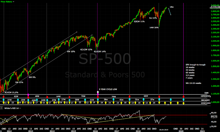The width and height of the screenshot is (220, 132).
Task: Select the SPX trough-to-trough note heading
Action: [196, 65]
